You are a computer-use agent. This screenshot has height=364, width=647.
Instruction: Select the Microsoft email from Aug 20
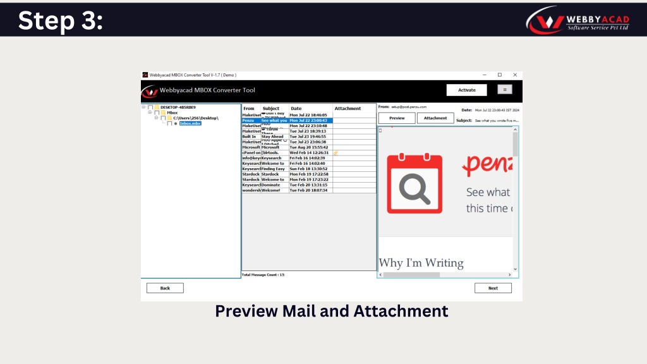coord(308,147)
